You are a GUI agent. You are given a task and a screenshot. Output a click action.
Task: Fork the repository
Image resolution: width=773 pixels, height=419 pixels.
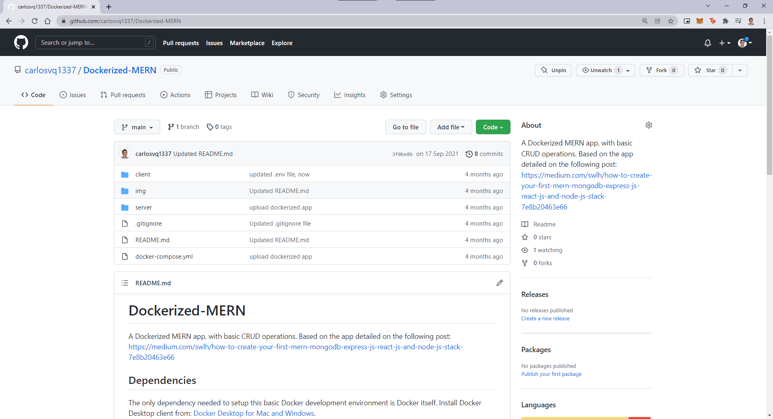661,70
